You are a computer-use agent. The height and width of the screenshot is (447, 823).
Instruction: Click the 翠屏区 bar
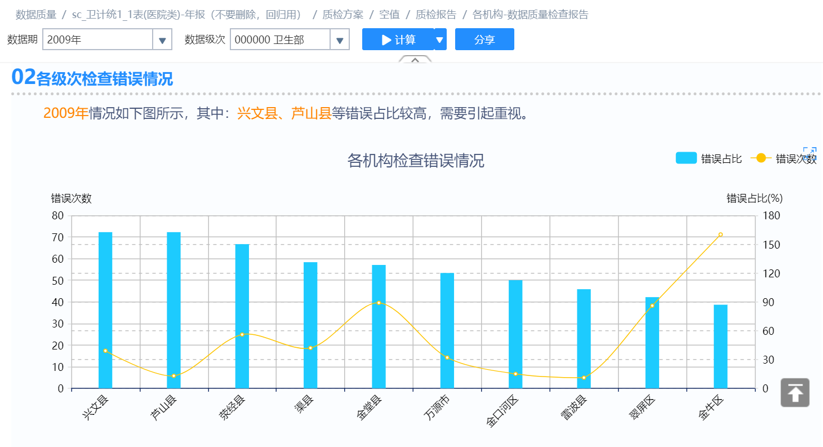pos(652,343)
